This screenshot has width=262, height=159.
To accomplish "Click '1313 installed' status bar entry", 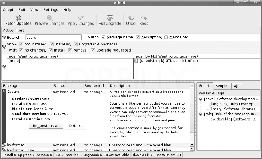I will click(93, 155).
